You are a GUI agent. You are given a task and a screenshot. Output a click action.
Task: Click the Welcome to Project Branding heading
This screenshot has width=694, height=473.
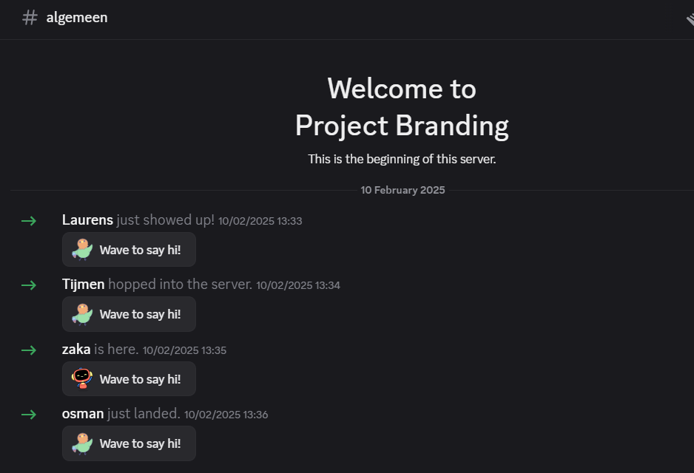point(402,107)
